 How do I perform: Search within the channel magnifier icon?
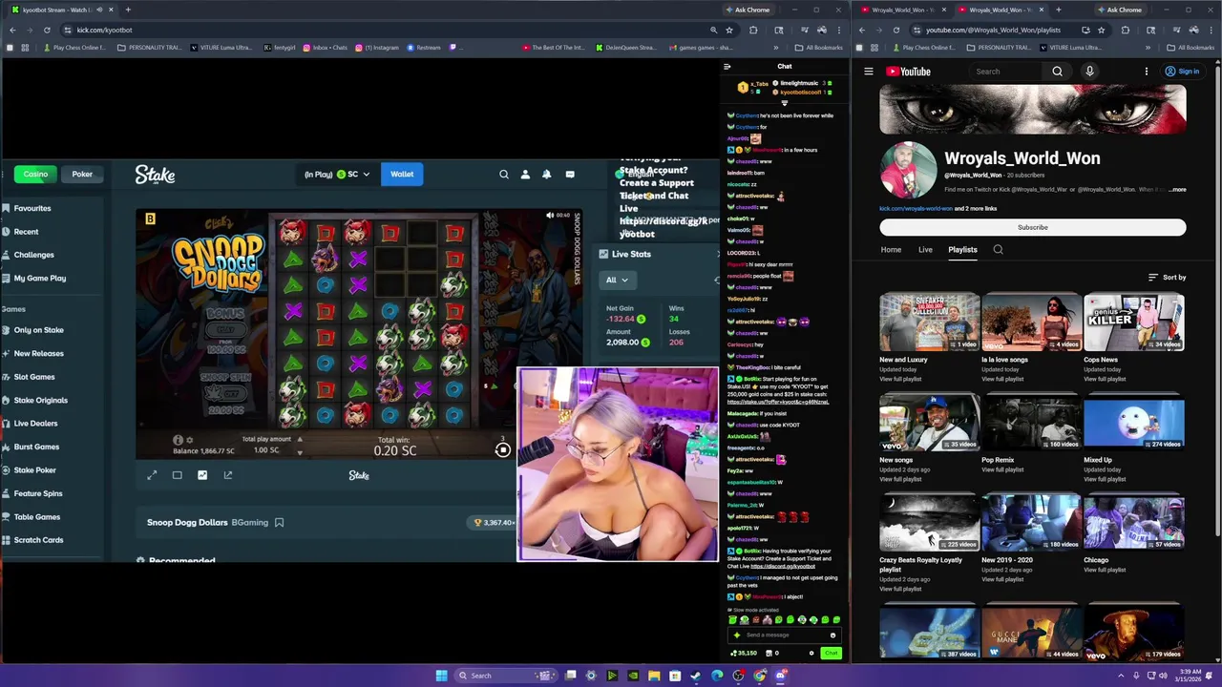click(x=999, y=250)
